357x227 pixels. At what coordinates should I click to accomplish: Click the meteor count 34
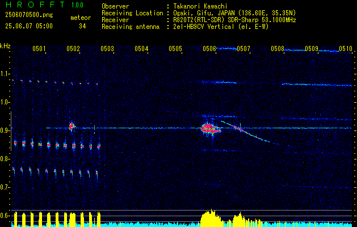coord(82,26)
